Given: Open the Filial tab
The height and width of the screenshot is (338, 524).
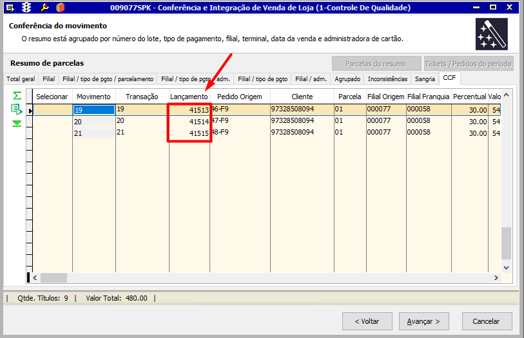Looking at the screenshot, I should click(x=49, y=79).
